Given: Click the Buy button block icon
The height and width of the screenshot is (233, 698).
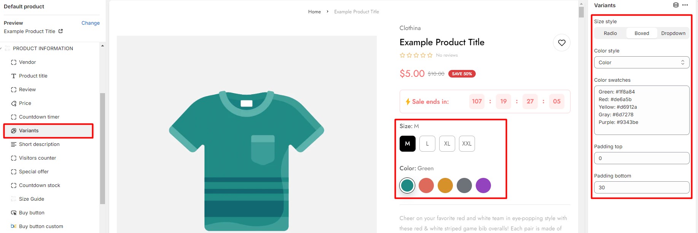Looking at the screenshot, I should [14, 213].
